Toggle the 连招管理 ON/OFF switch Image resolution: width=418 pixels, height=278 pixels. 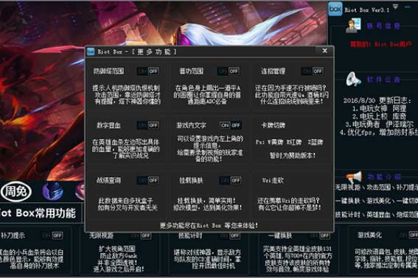[312, 72]
